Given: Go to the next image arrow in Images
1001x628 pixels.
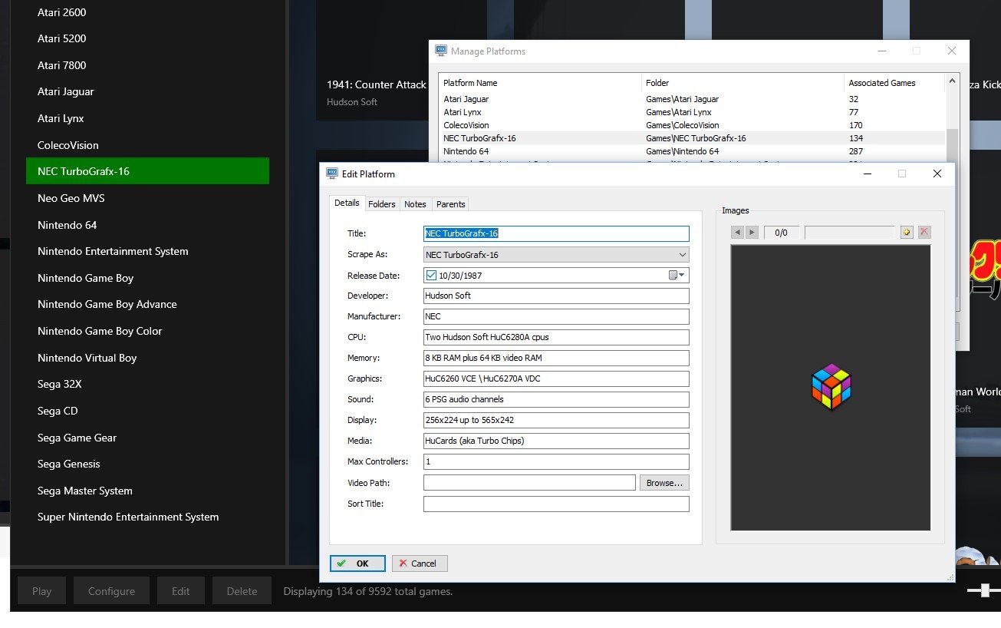Looking at the screenshot, I should tap(752, 232).
